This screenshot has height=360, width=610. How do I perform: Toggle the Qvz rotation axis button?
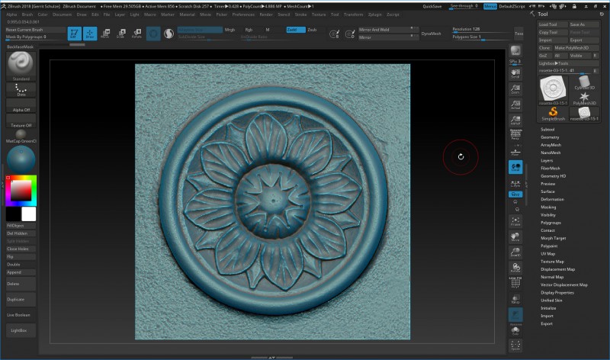pyautogui.click(x=515, y=194)
